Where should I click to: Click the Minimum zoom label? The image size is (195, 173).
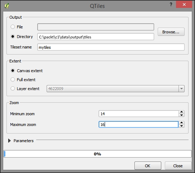pos(22,114)
